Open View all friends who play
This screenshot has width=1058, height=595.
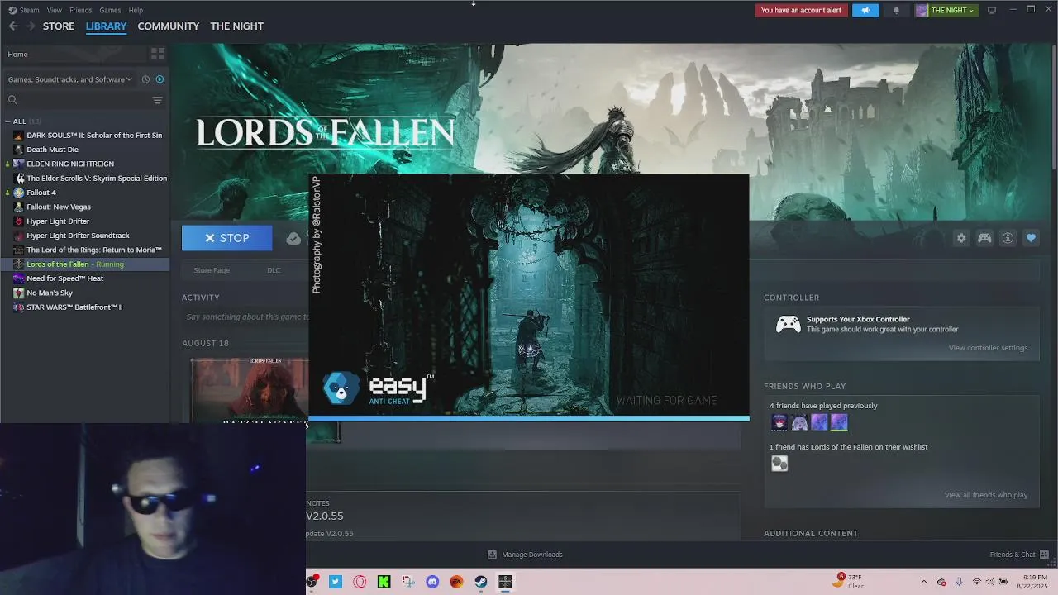tap(985, 495)
